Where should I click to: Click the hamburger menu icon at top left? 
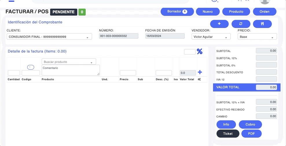(11, 1)
